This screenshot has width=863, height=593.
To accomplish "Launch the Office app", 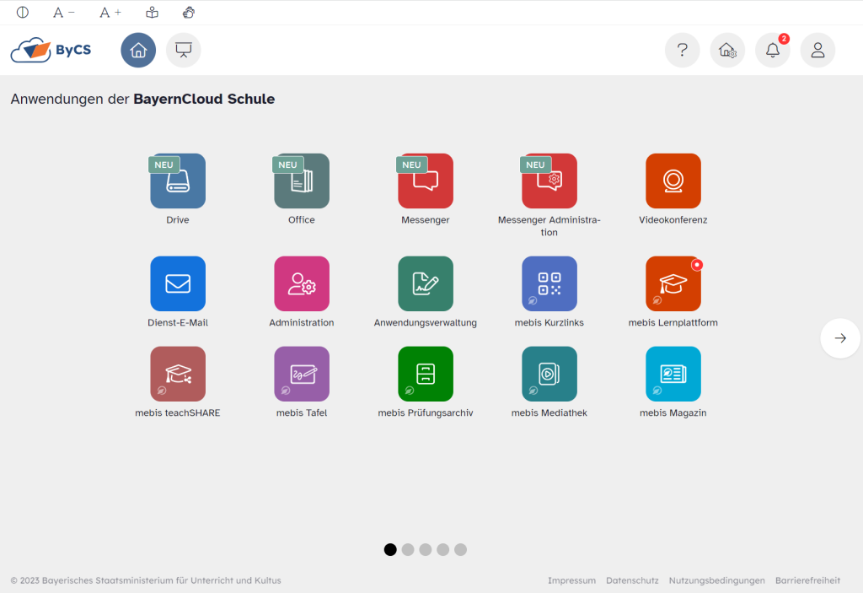I will 302,181.
